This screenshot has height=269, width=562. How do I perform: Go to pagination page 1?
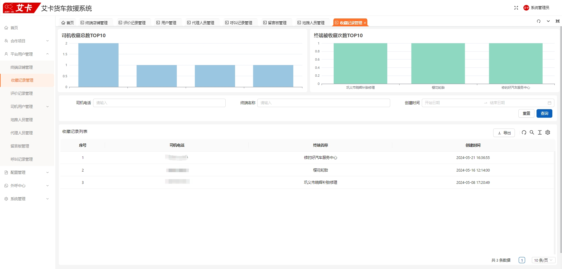[522, 260]
